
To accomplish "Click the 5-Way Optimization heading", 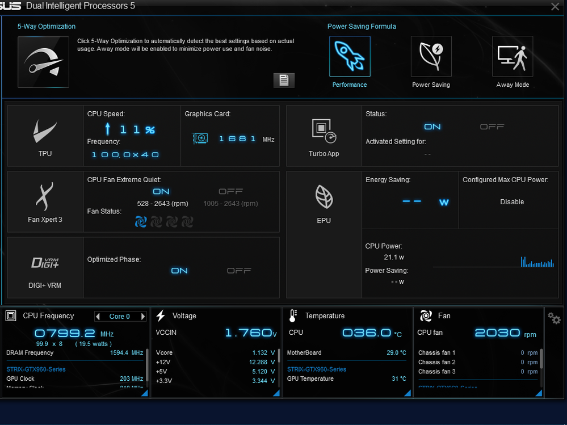I will (47, 26).
